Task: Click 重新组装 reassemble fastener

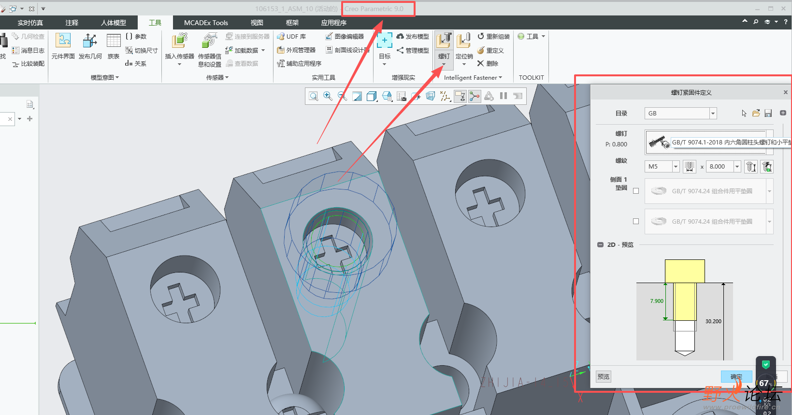Action: coord(493,37)
